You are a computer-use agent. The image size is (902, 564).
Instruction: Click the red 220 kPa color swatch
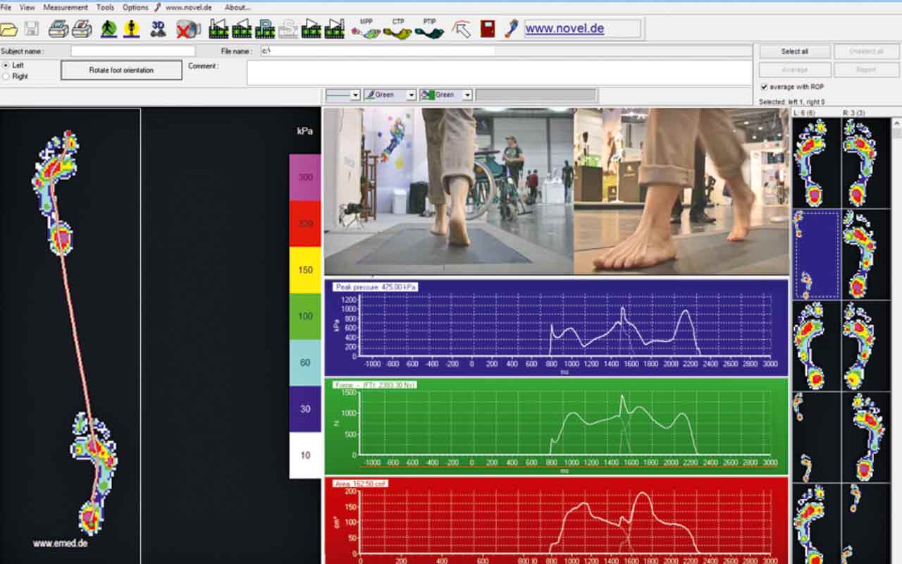tap(305, 223)
